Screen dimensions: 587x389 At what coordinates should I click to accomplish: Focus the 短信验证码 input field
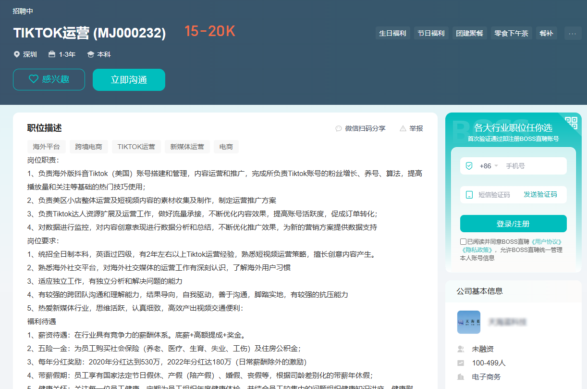tap(497, 195)
